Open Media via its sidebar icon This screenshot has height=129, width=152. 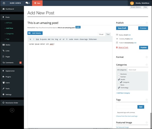click(4, 45)
